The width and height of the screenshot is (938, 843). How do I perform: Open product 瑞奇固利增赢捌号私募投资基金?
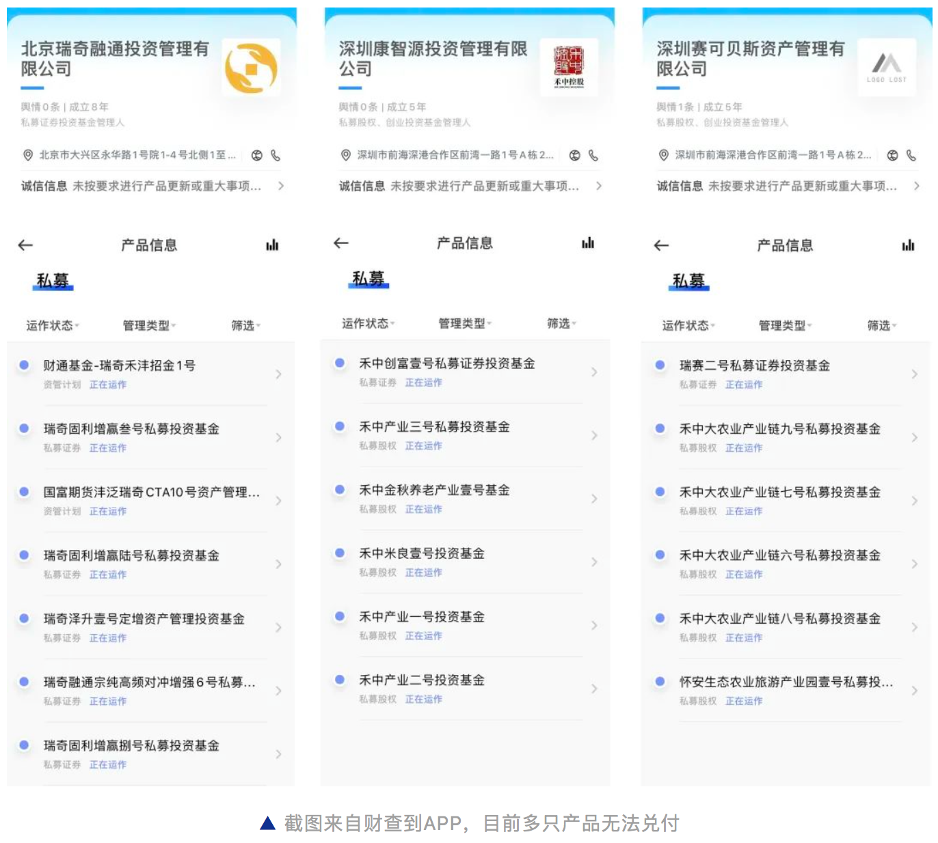(x=150, y=754)
